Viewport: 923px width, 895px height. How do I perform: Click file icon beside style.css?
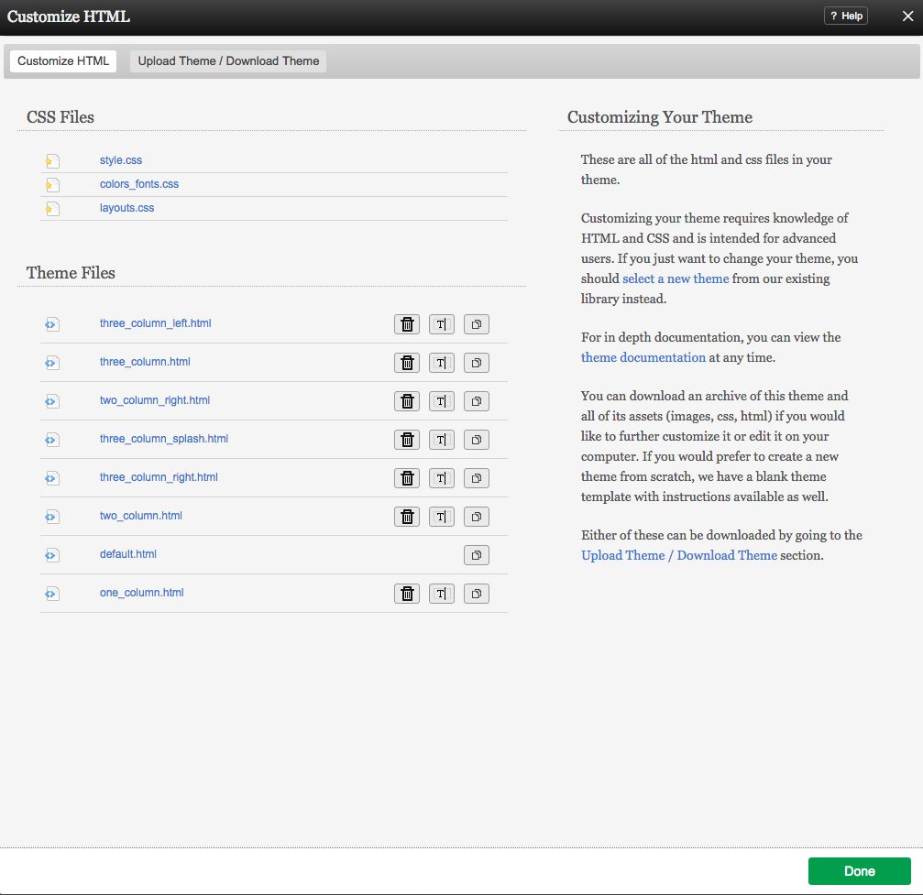pos(52,160)
